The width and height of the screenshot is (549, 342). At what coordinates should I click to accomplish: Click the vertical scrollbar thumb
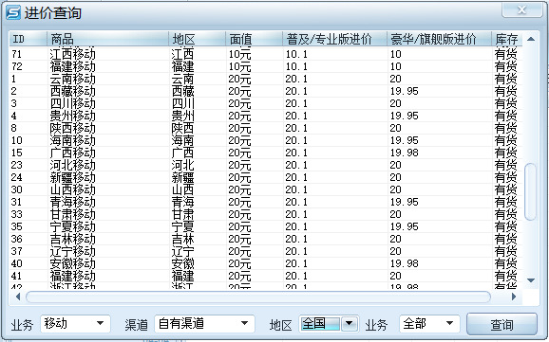point(531,191)
